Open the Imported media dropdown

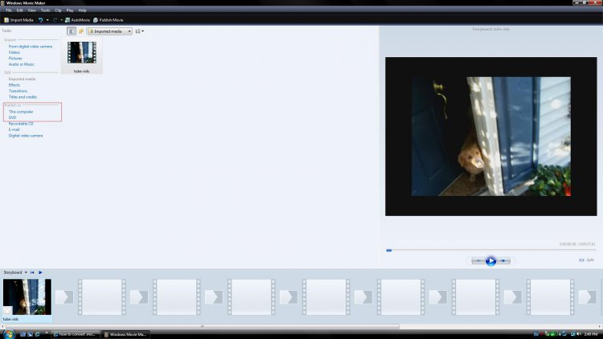(x=110, y=31)
